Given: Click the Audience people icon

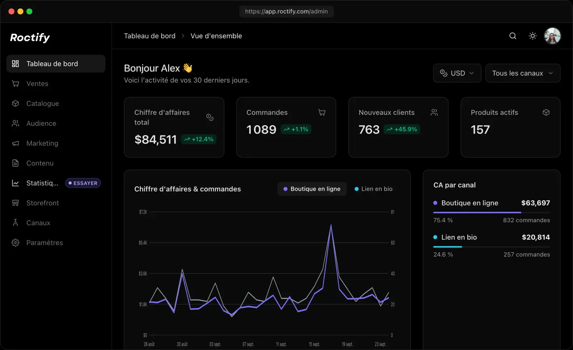Looking at the screenshot, I should tap(15, 123).
